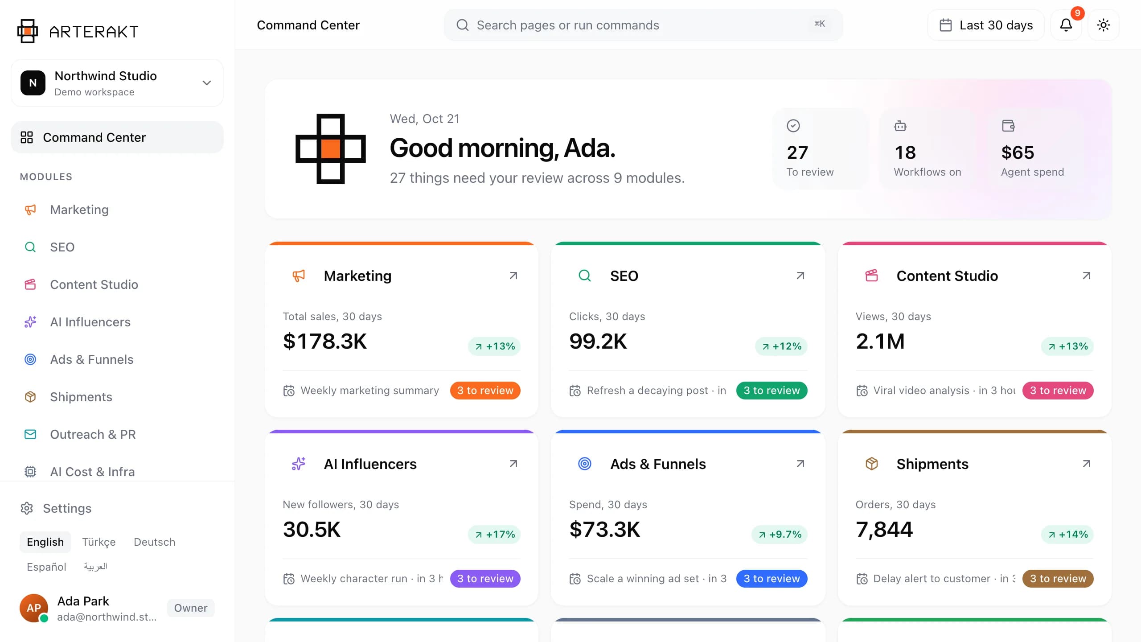This screenshot has height=642, width=1141.
Task: Click the SEO magnifier icon in sidebar
Action: tap(30, 247)
